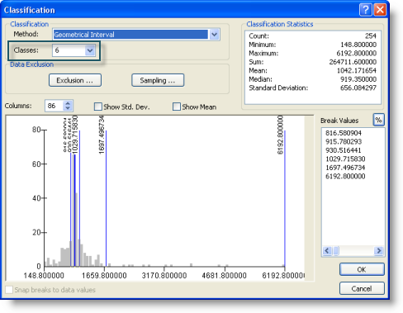The image size is (403, 313).
Task: Click the Cancel button
Action: pos(362,288)
